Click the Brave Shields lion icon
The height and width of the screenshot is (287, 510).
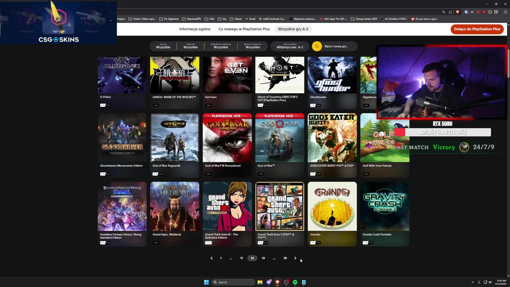[458, 12]
